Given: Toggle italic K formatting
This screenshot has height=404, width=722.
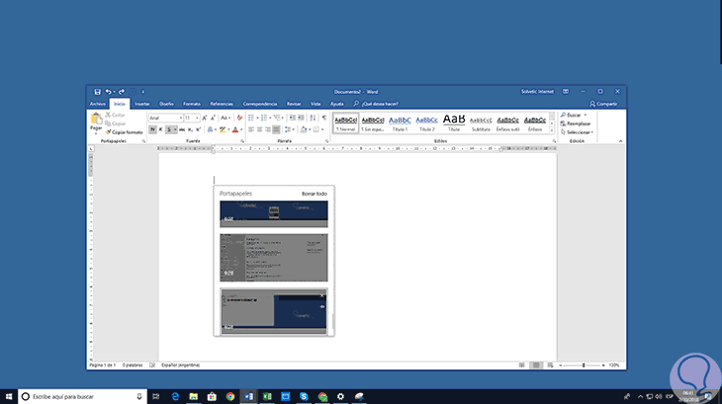Looking at the screenshot, I should coord(160,129).
